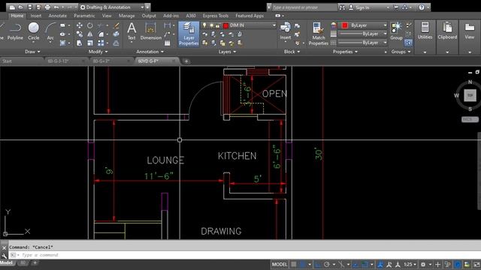Toggle group selection on/off in Groups panel

[408, 43]
